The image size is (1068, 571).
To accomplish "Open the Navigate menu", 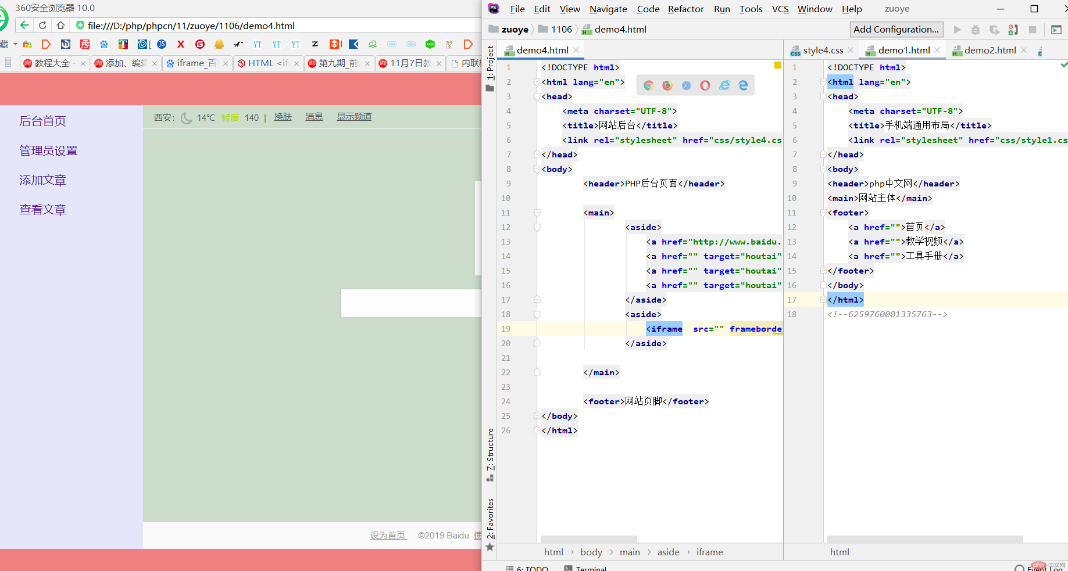I will point(608,9).
